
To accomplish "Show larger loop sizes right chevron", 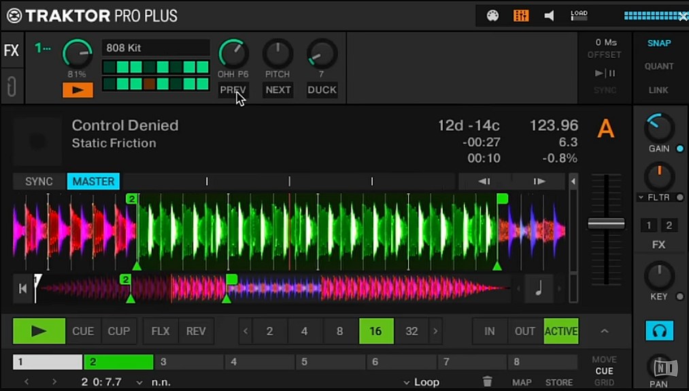I will (x=435, y=330).
